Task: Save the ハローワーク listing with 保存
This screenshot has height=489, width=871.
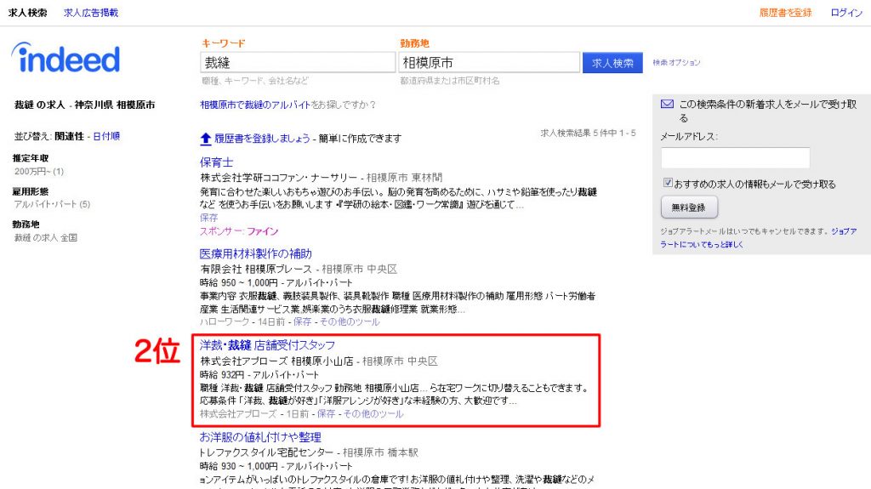Action: coord(302,321)
